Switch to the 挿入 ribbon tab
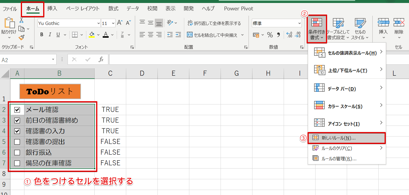Viewport: 409px width, 195px height. tap(52, 9)
